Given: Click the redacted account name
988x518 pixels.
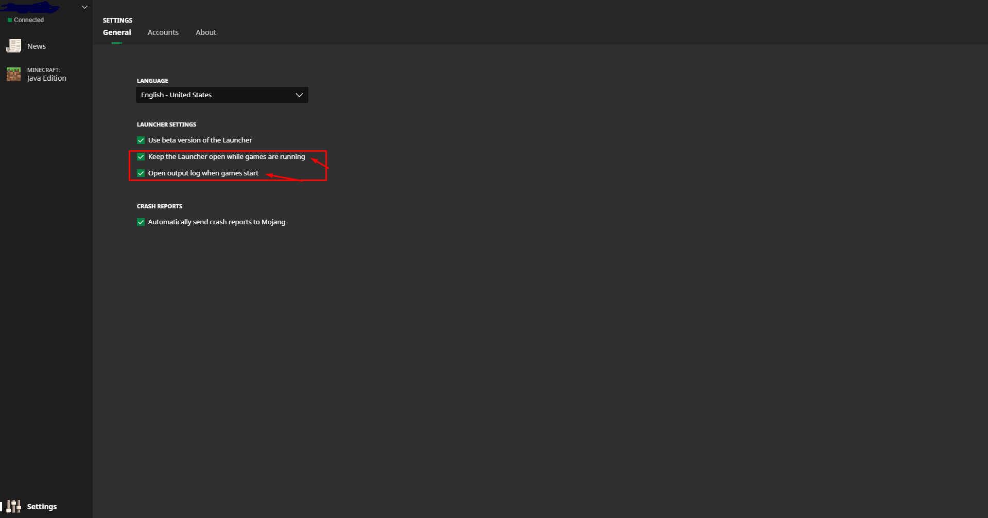Looking at the screenshot, I should tap(31, 7).
